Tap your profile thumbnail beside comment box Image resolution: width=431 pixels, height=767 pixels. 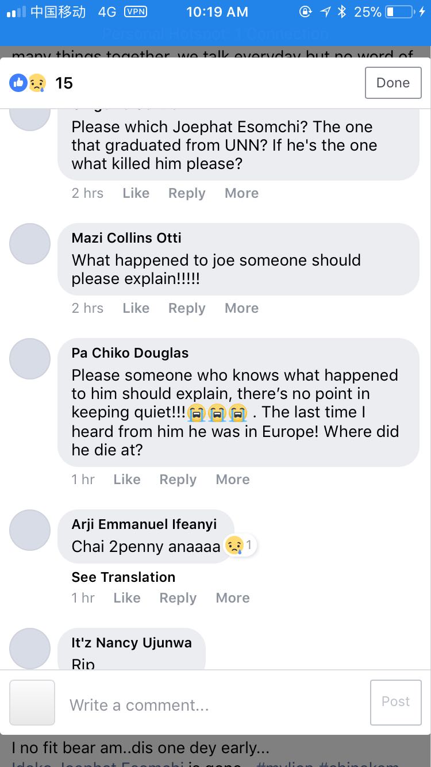[x=32, y=703]
